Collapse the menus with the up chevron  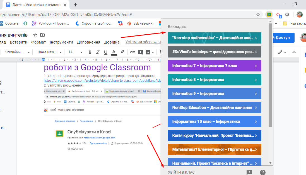click(x=294, y=52)
